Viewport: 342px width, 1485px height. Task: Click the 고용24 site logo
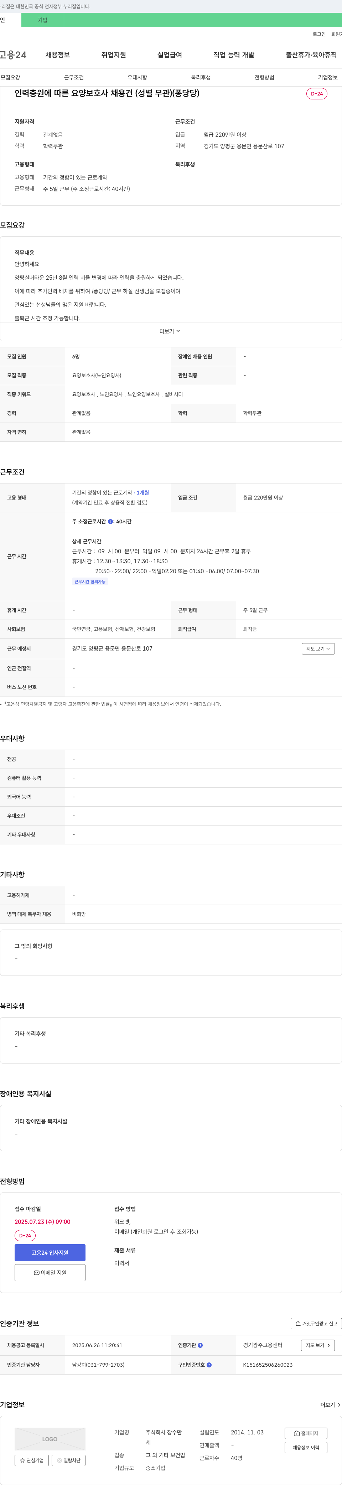[13, 55]
